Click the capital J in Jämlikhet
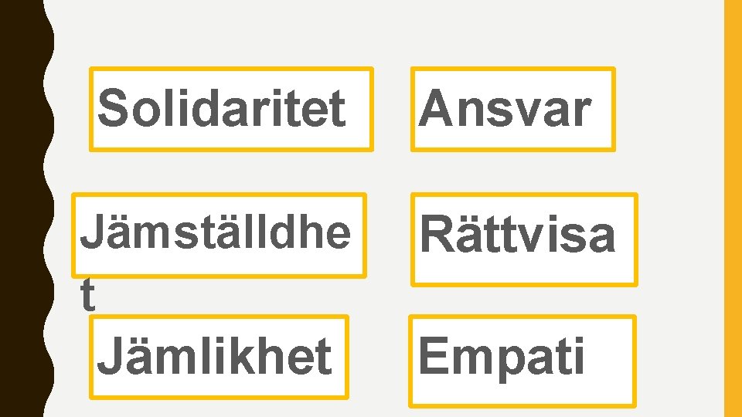 pyautogui.click(x=110, y=356)
